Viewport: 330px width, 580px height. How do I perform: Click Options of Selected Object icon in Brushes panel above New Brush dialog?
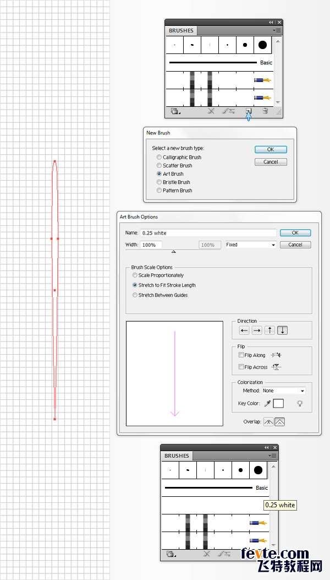(228, 111)
